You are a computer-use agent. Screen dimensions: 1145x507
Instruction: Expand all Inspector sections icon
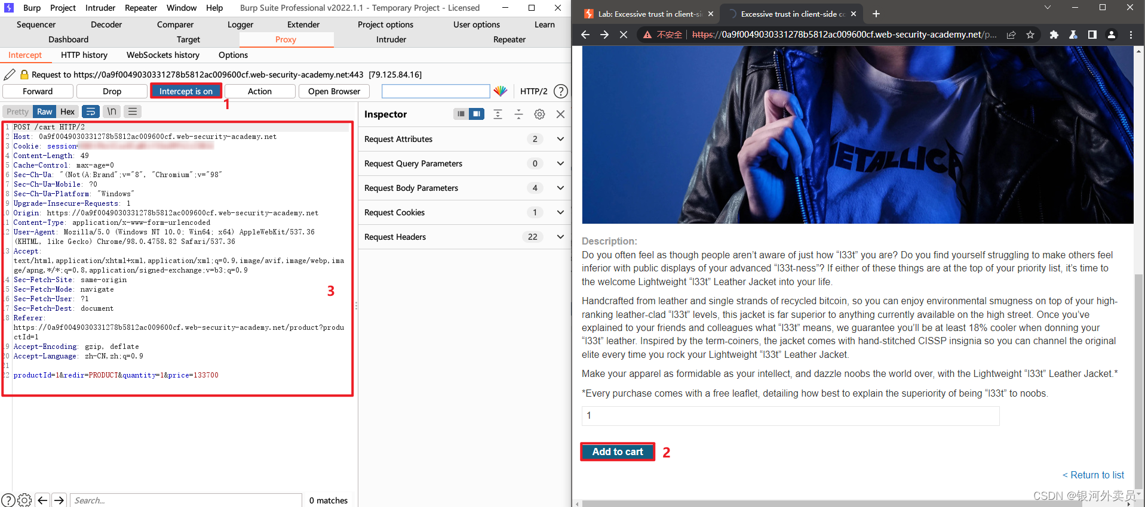(x=498, y=114)
